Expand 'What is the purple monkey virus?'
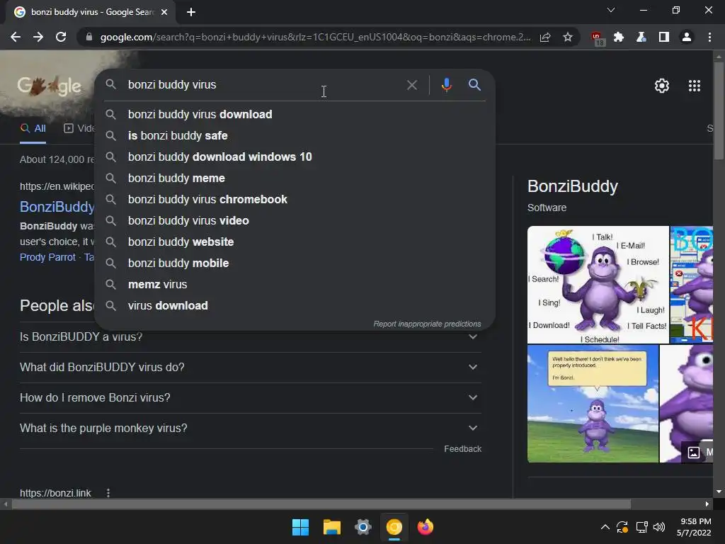The height and width of the screenshot is (544, 725). [x=250, y=429]
